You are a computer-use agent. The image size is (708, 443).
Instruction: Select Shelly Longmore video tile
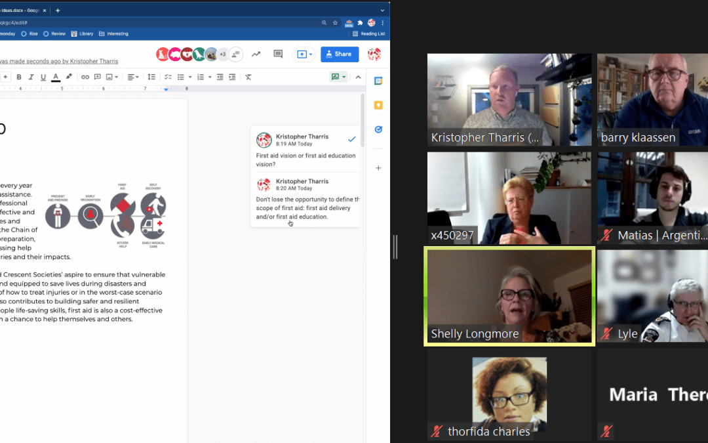click(509, 296)
